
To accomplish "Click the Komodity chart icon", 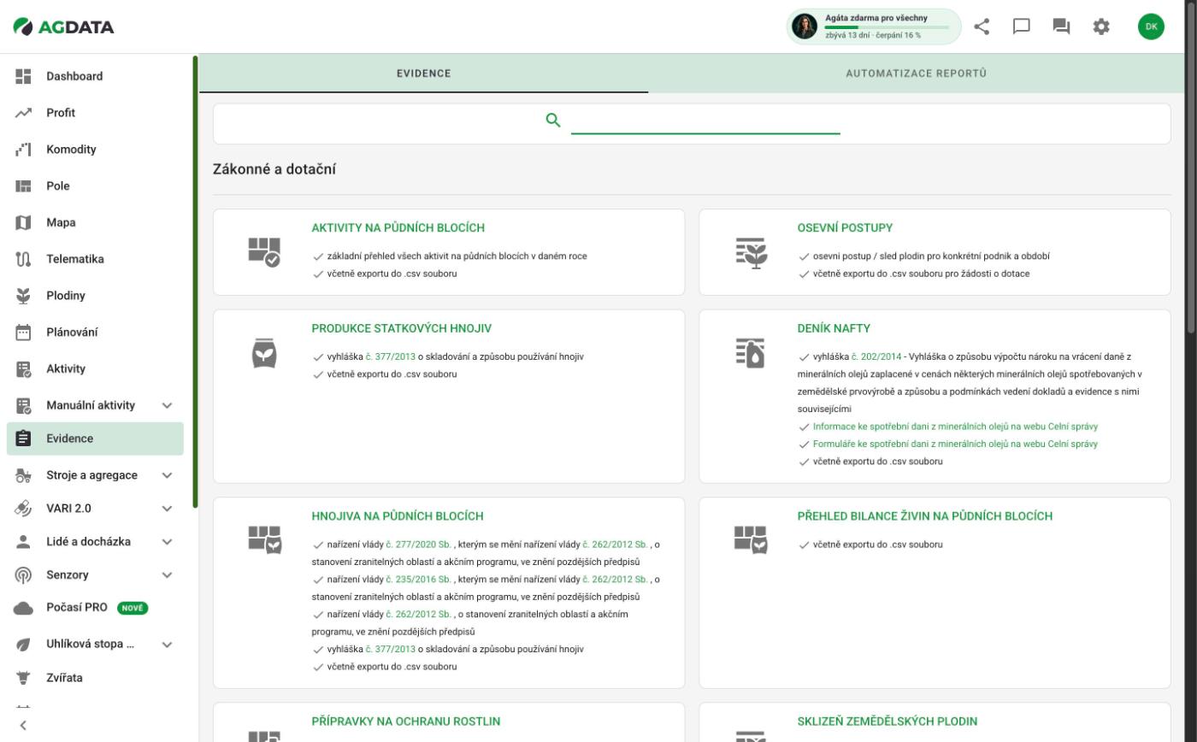I will pyautogui.click(x=23, y=150).
